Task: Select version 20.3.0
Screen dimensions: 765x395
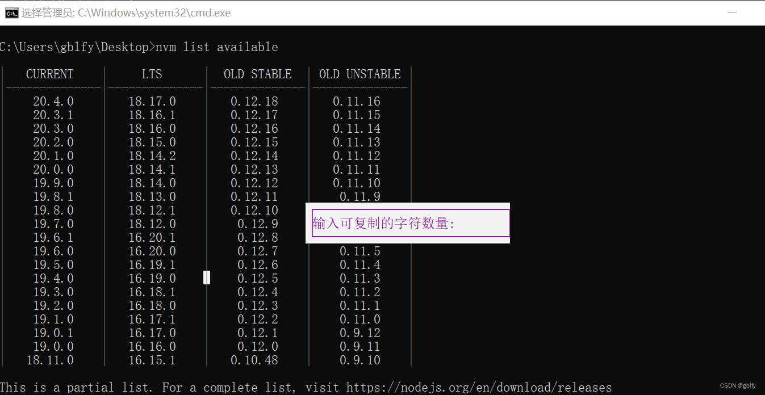Action: point(53,129)
